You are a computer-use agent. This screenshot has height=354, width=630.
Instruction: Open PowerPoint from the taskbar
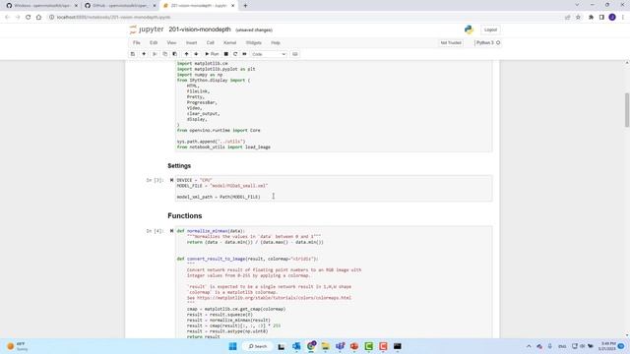[x=354, y=346]
